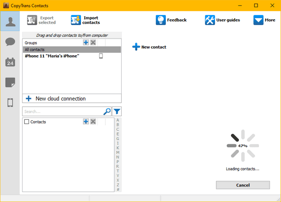Select All contacts group

point(72,50)
